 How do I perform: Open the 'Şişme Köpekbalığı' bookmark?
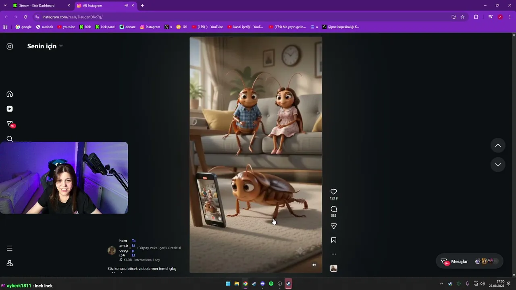pyautogui.click(x=341, y=27)
